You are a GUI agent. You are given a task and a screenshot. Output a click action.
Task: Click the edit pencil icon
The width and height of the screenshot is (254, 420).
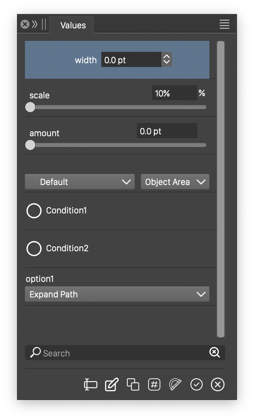coord(112,384)
